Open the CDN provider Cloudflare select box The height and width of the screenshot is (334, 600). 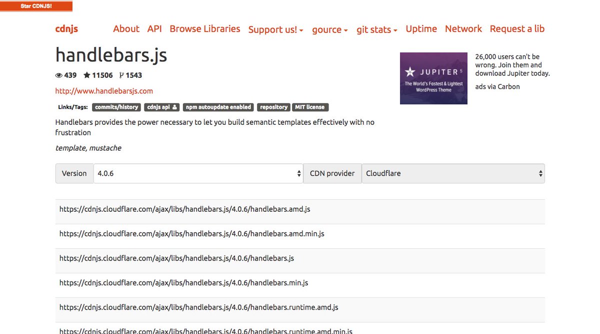click(453, 173)
